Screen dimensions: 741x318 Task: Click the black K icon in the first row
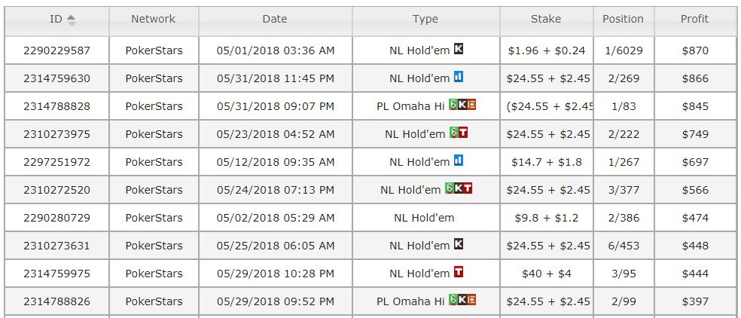[458, 50]
